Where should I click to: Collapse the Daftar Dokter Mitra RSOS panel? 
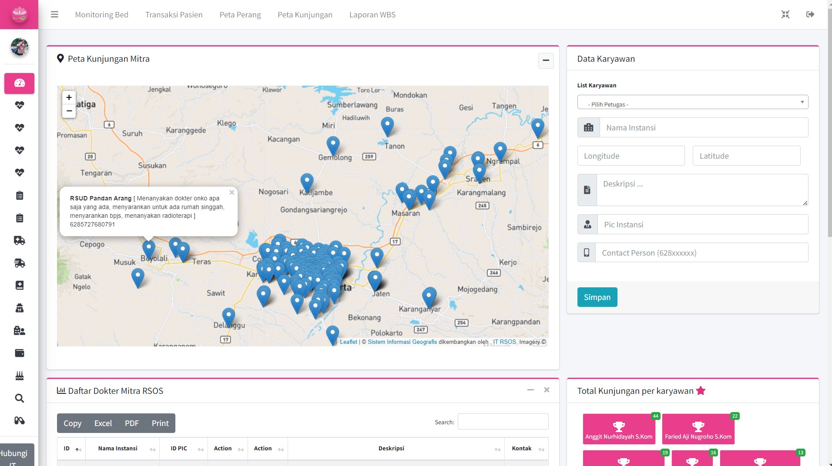click(530, 390)
